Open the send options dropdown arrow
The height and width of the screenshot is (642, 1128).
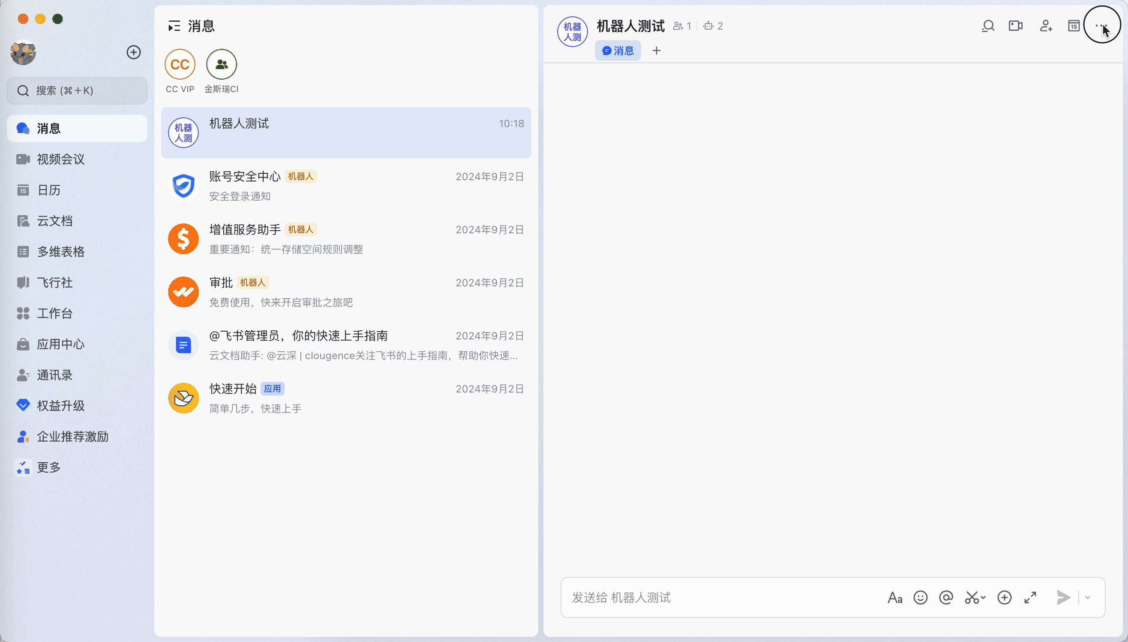point(1087,597)
